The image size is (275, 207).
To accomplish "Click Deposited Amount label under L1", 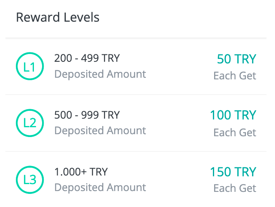I will pos(100,74).
